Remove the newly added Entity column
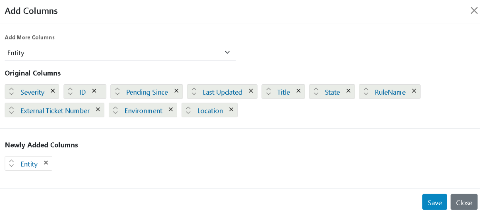The image size is (480, 213). [x=46, y=163]
